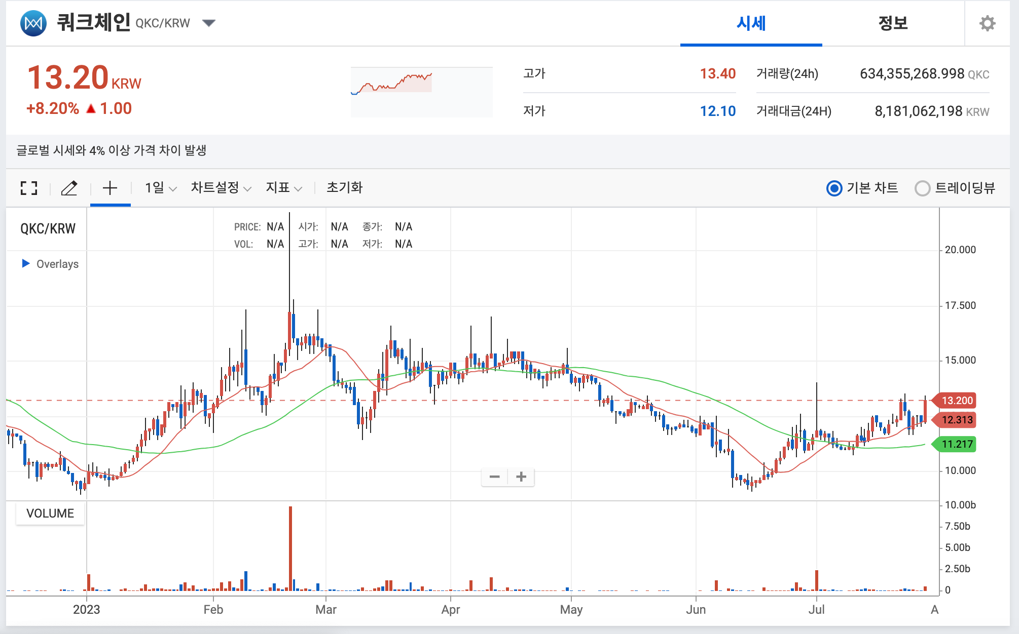Image resolution: width=1019 pixels, height=634 pixels.
Task: Zoom in chart with plus button
Action: (x=521, y=477)
